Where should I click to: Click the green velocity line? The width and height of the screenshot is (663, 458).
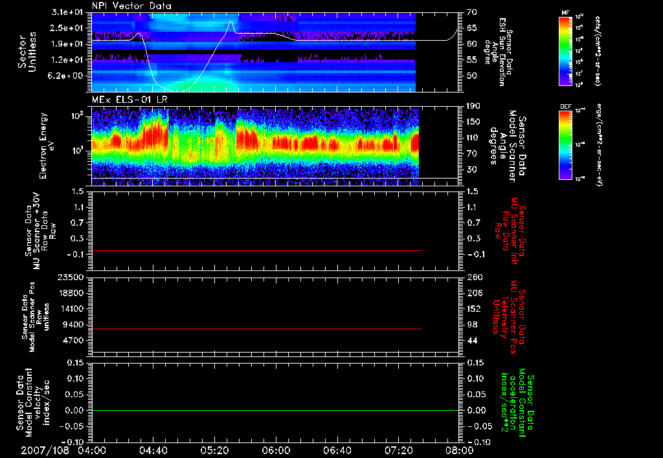(x=276, y=411)
